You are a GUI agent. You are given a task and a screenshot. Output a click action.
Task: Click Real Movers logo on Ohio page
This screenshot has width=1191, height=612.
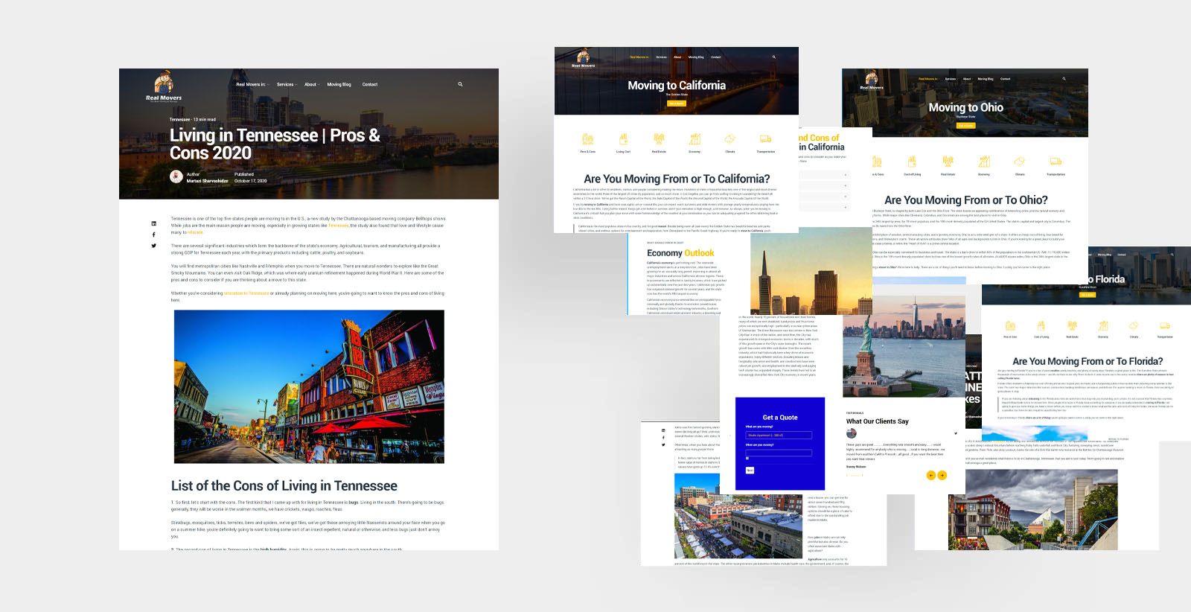(872, 80)
